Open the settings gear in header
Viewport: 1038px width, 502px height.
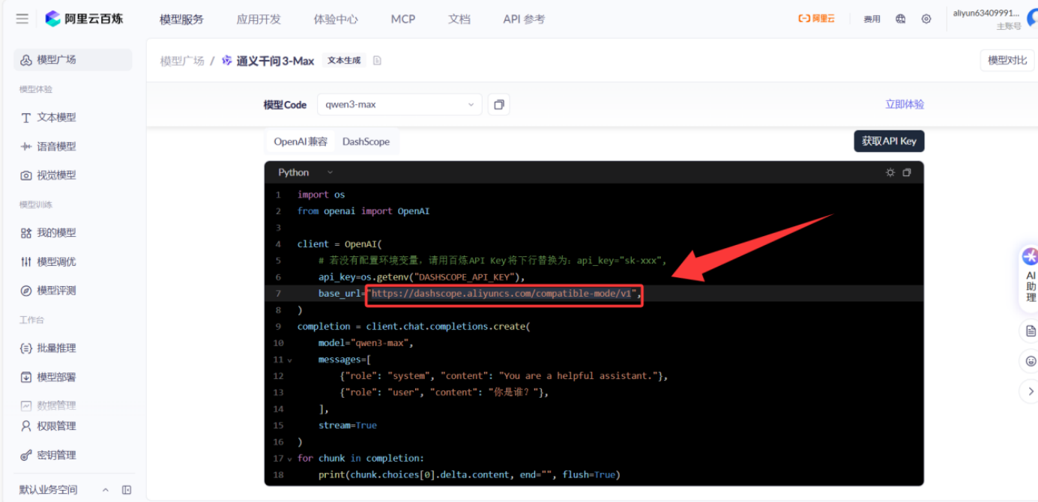(x=926, y=19)
